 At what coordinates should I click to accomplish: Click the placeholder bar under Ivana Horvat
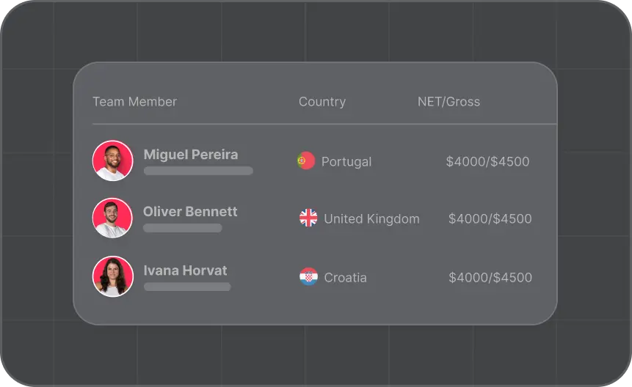pos(187,287)
